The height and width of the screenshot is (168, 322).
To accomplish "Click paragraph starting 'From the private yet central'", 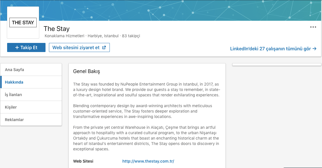I will [146, 138].
